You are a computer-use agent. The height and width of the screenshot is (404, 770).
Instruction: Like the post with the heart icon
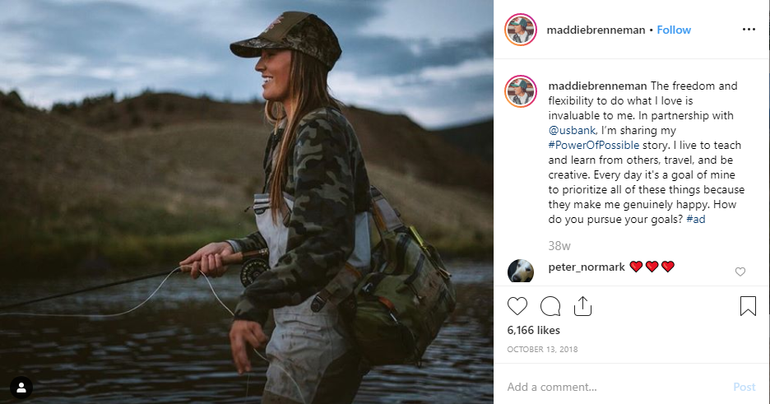(x=517, y=306)
